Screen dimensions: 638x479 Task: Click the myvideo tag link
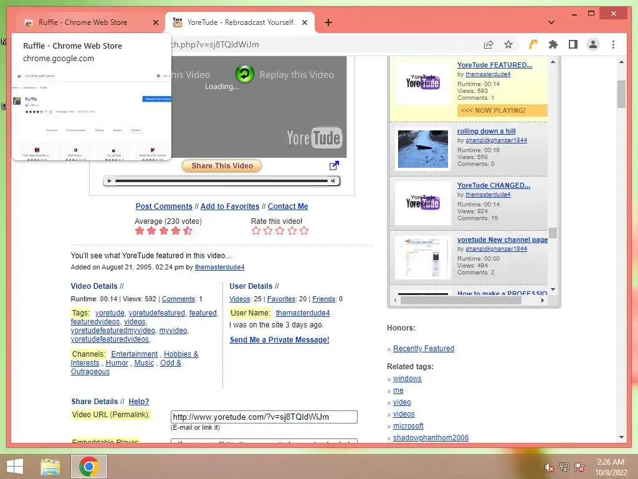tap(173, 331)
